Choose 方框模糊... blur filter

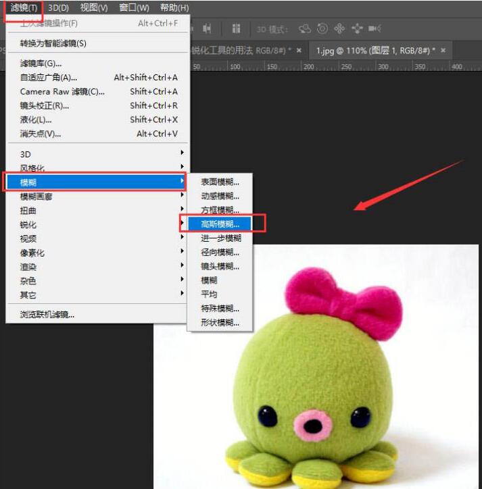220,210
